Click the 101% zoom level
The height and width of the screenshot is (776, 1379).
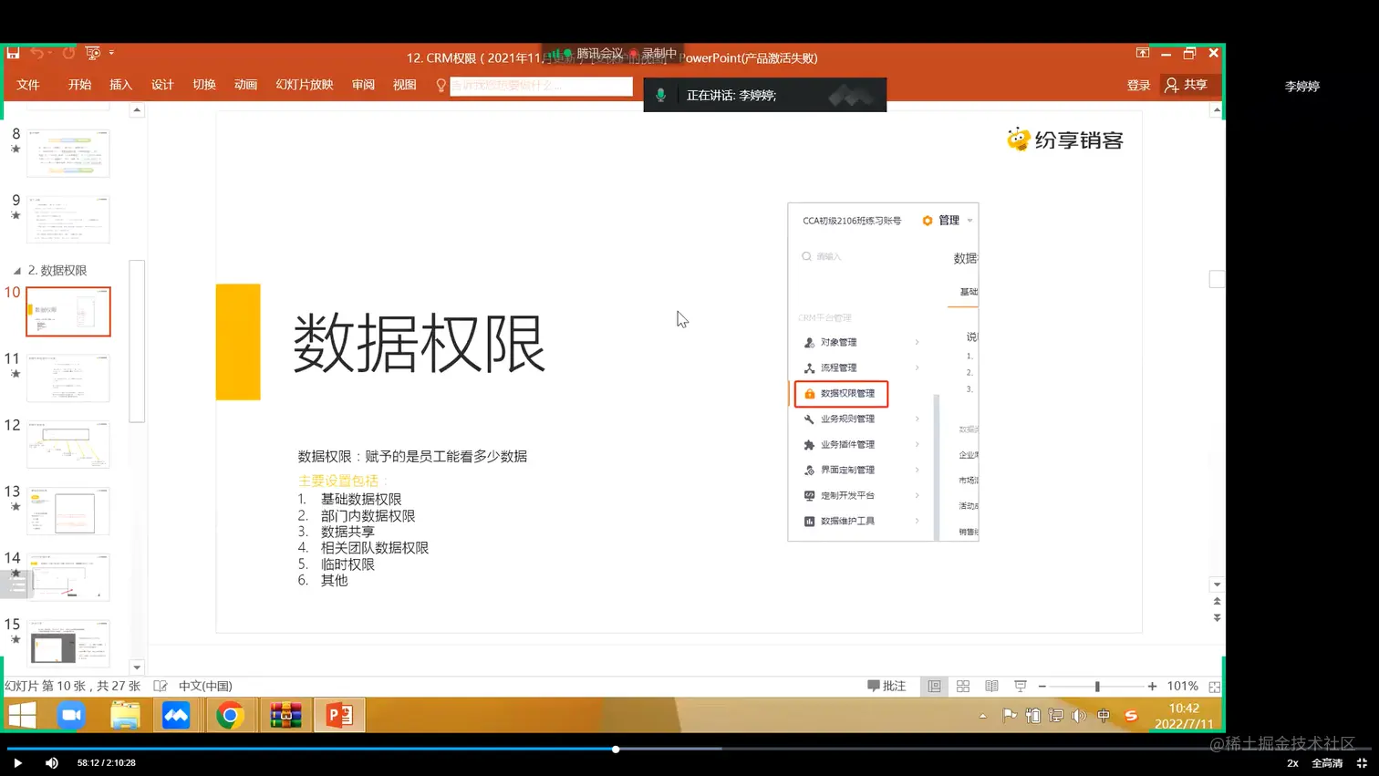1182,687
